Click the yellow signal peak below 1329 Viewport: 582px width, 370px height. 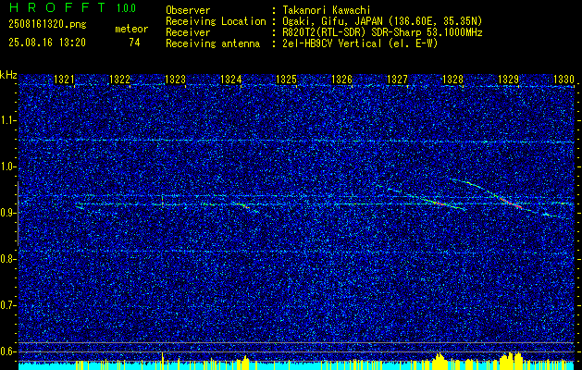point(511,361)
